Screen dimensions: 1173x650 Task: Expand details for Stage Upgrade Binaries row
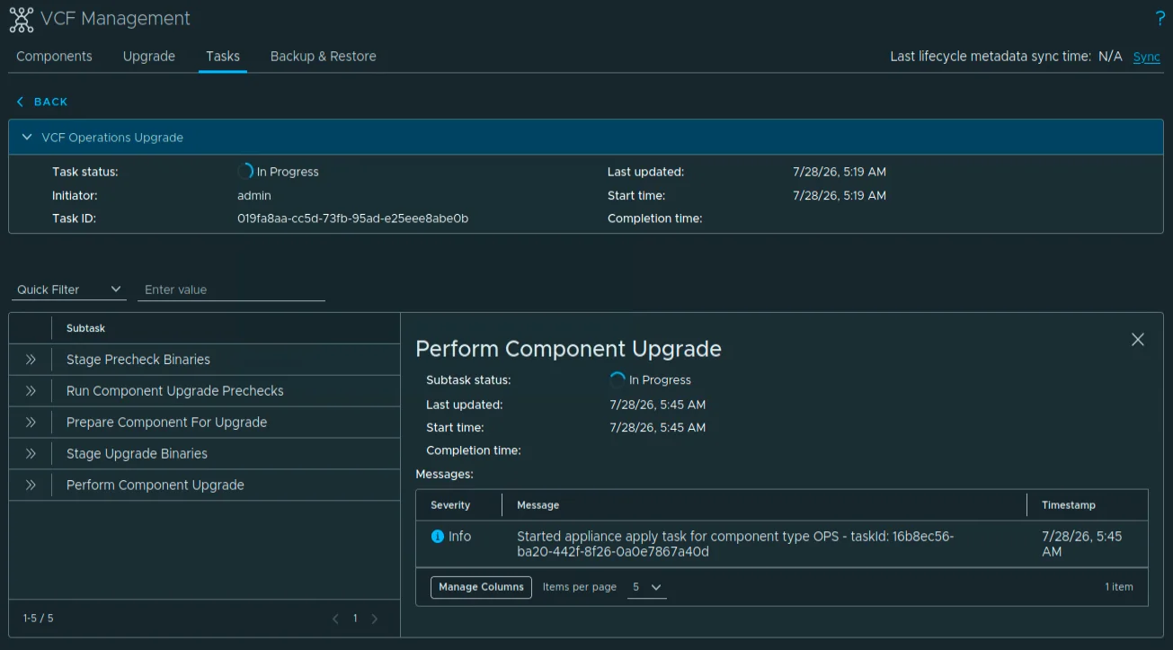pyautogui.click(x=31, y=454)
